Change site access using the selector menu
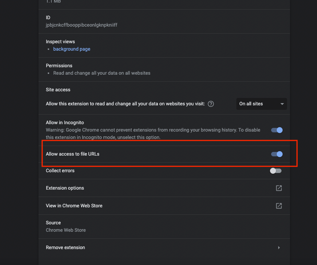317x265 pixels. 262,104
